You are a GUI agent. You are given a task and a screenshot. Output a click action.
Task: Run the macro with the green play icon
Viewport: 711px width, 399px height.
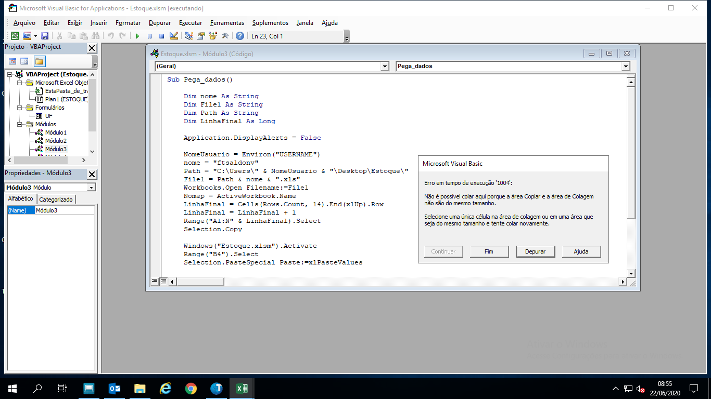coord(137,36)
